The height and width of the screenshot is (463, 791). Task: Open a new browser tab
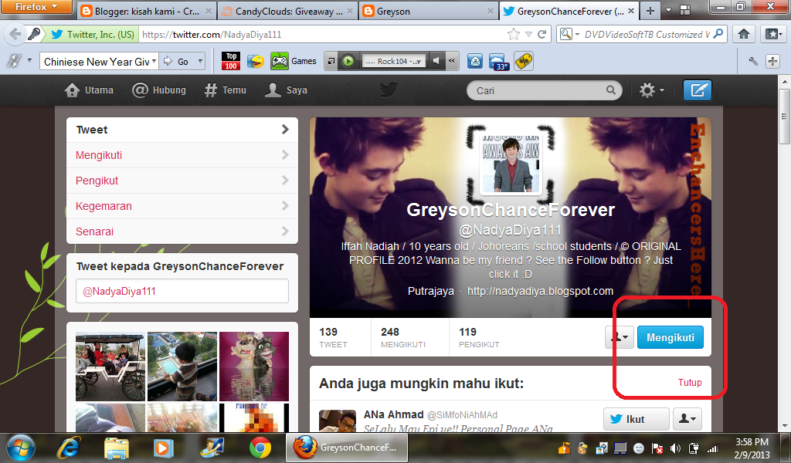pyautogui.click(x=650, y=11)
